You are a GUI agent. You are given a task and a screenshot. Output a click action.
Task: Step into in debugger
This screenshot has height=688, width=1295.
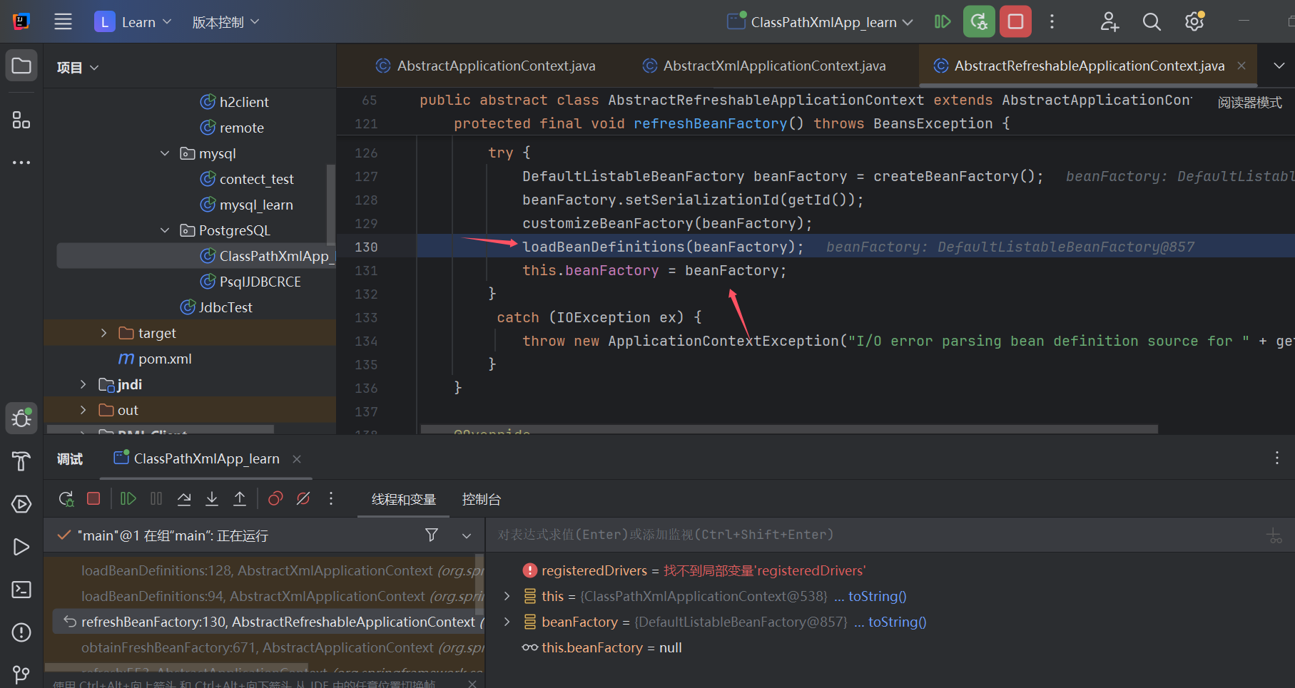(x=212, y=498)
